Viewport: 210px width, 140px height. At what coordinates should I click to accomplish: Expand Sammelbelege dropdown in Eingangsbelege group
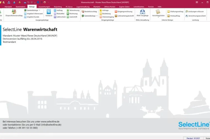click(x=97, y=16)
